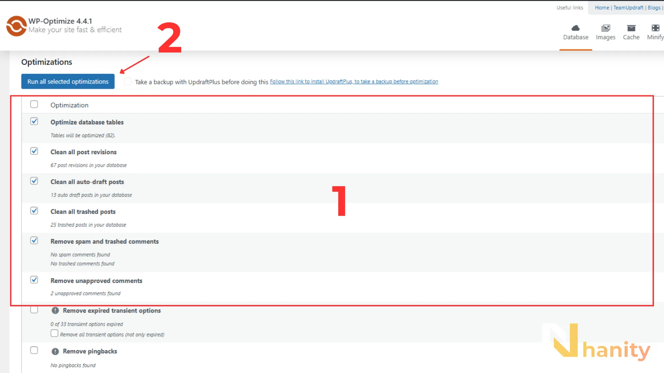This screenshot has height=373, width=664.
Task: Open the TeamUpdraft link
Action: (x=628, y=8)
